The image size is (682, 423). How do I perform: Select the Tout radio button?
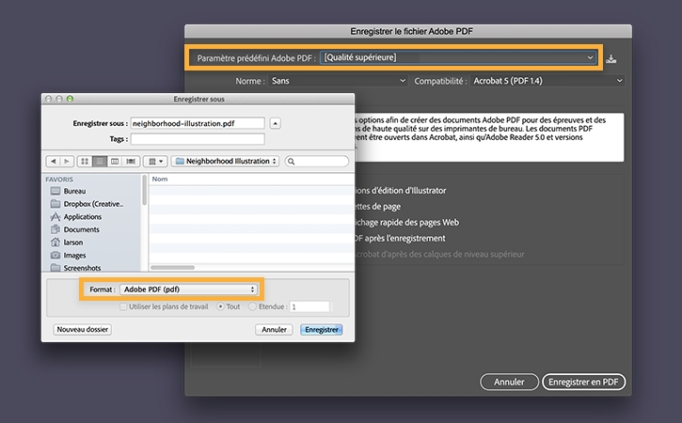[x=220, y=307]
